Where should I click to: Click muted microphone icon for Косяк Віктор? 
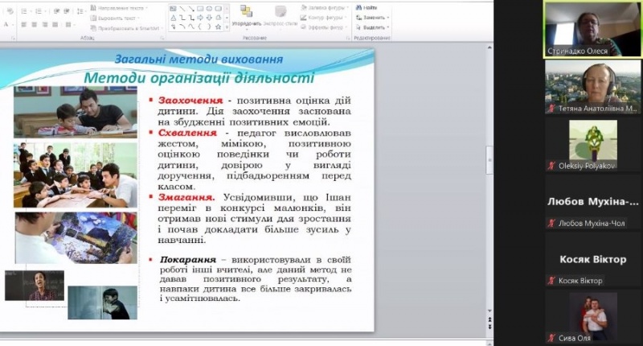tap(551, 280)
